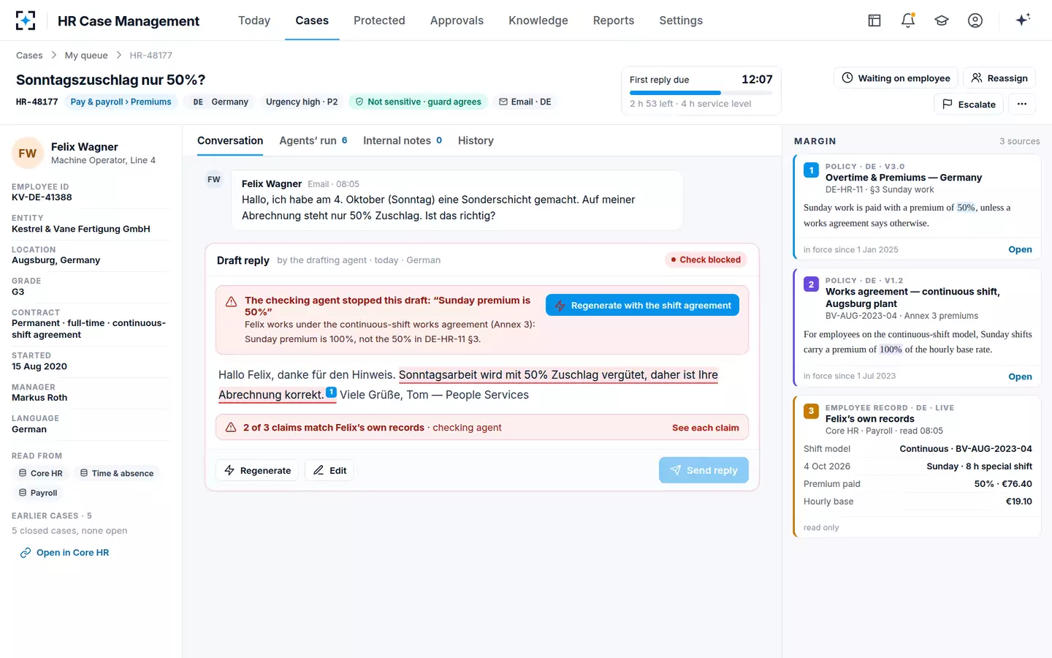Open the Overtime & Premiums policy source
This screenshot has height=658, width=1052.
point(1020,249)
